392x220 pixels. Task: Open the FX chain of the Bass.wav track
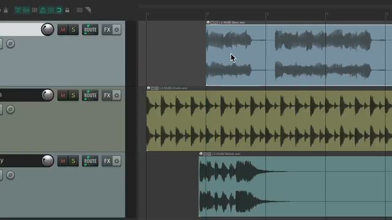(x=107, y=30)
